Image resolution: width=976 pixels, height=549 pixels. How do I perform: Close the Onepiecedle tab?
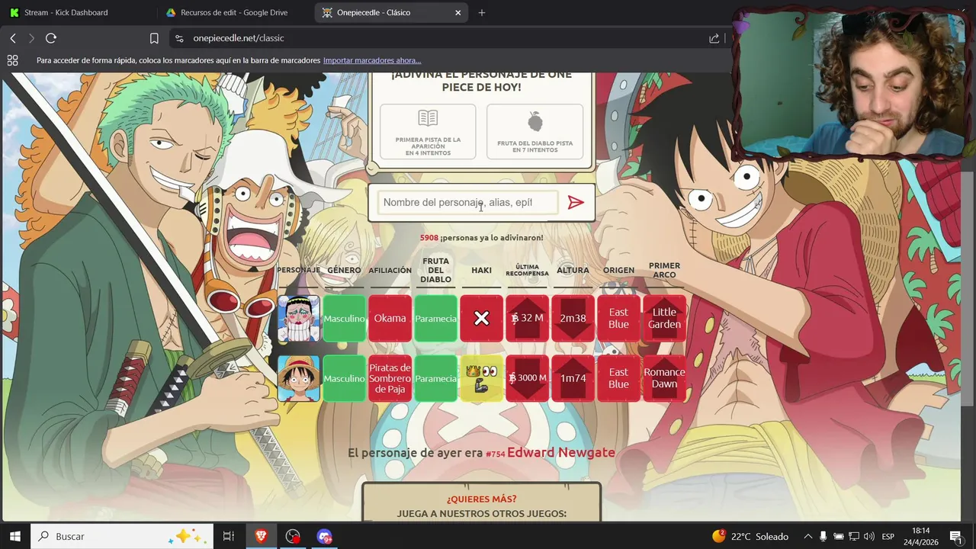[458, 13]
